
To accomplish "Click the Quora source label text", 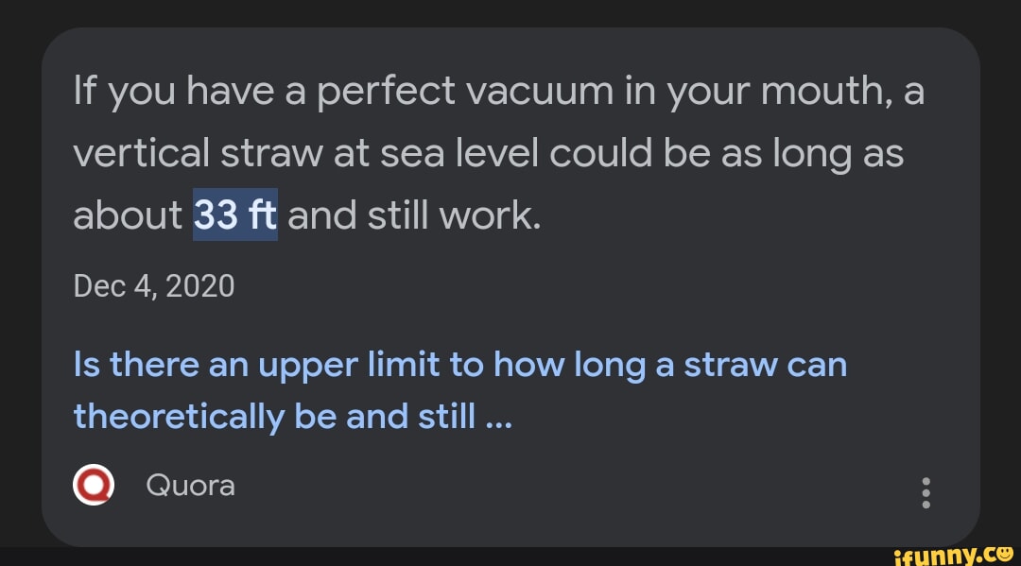I will point(190,486).
